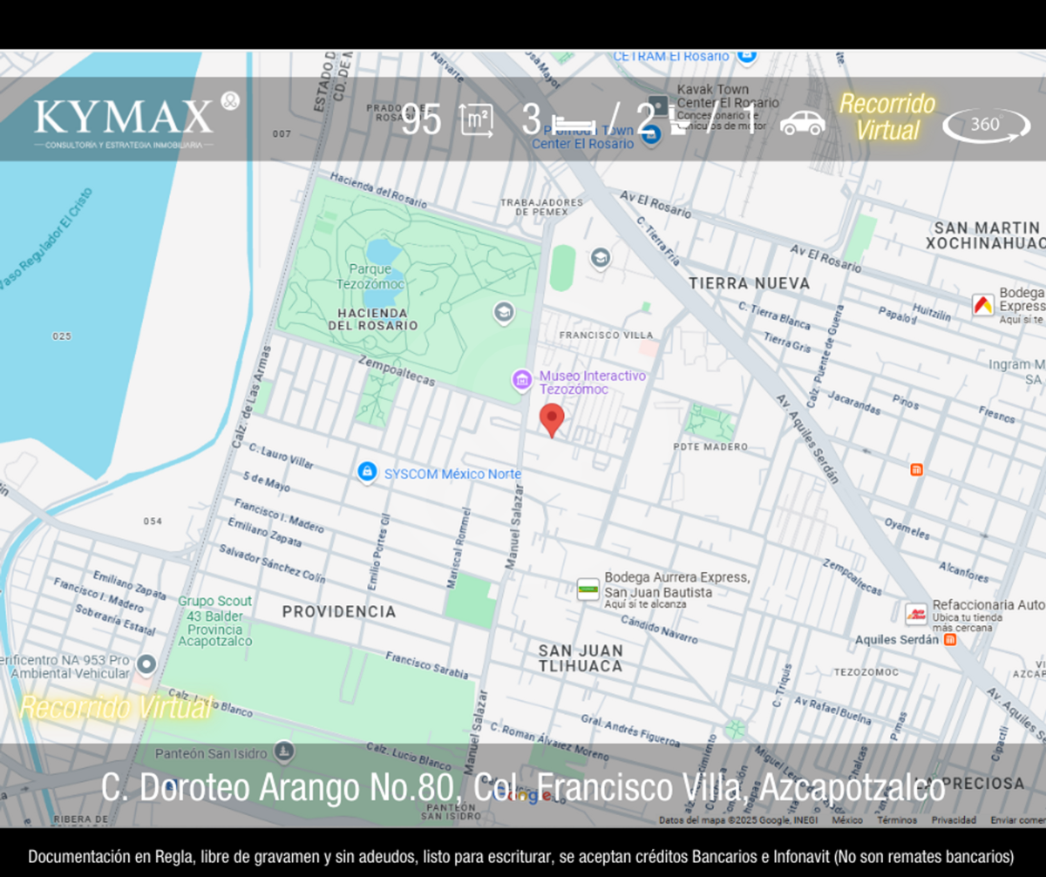Select the Verificentro NA 953 pin icon
1046x877 pixels.
[146, 665]
